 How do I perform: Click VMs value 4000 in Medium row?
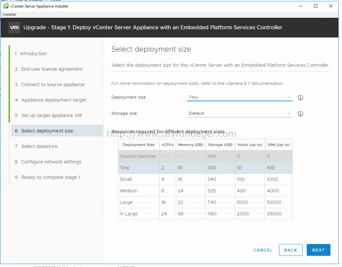click(x=273, y=191)
